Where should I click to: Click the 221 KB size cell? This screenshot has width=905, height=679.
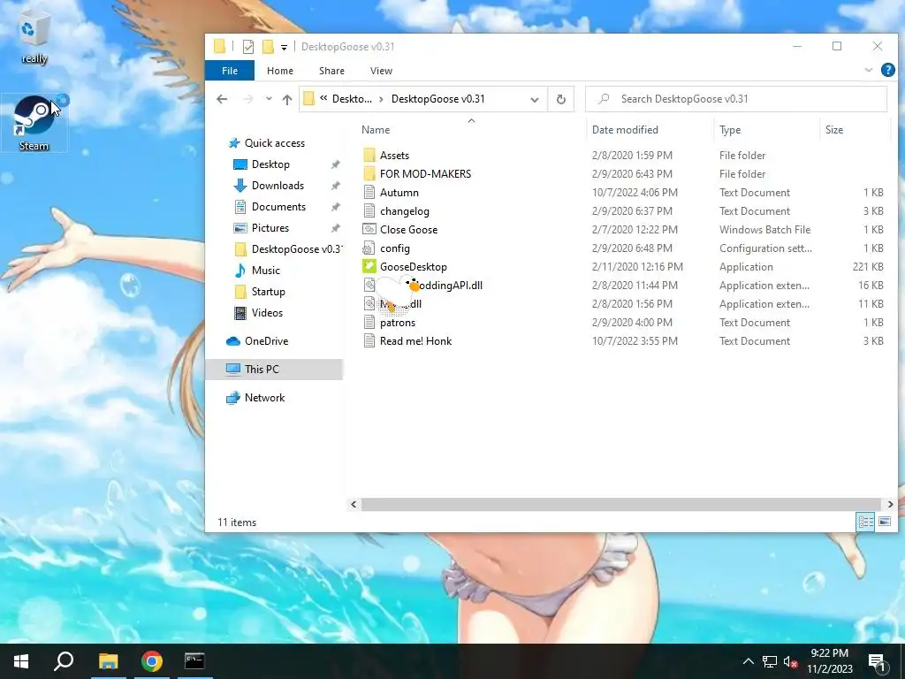click(x=868, y=267)
